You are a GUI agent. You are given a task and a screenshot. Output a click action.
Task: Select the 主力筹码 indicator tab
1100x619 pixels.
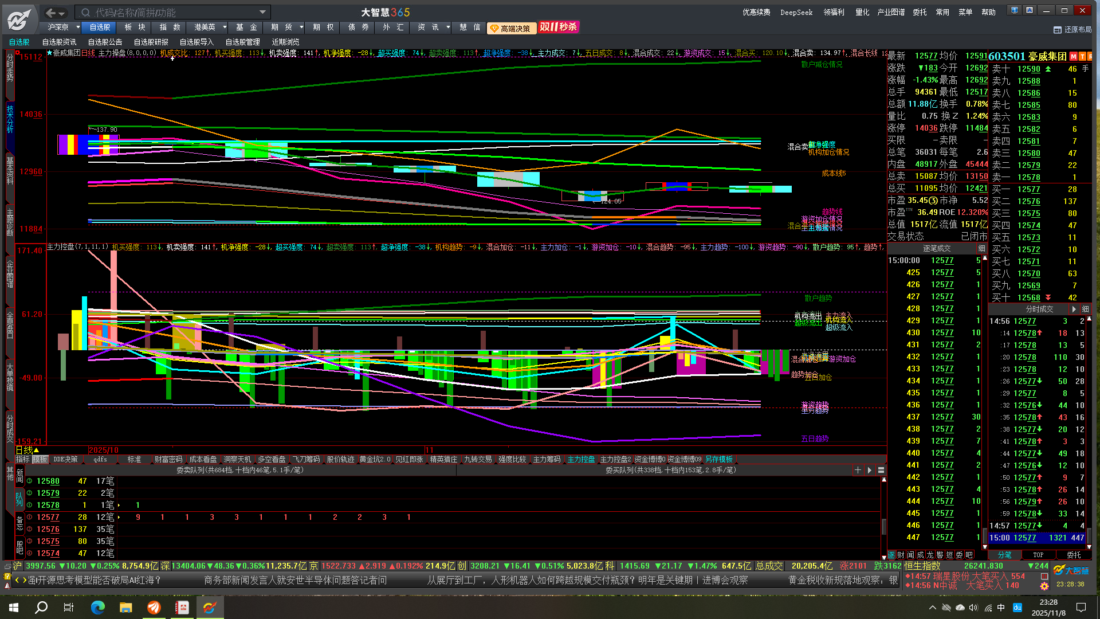547,460
